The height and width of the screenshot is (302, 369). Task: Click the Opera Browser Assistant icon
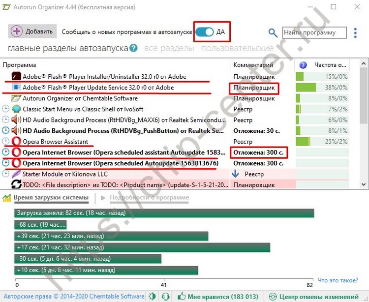tap(16, 141)
